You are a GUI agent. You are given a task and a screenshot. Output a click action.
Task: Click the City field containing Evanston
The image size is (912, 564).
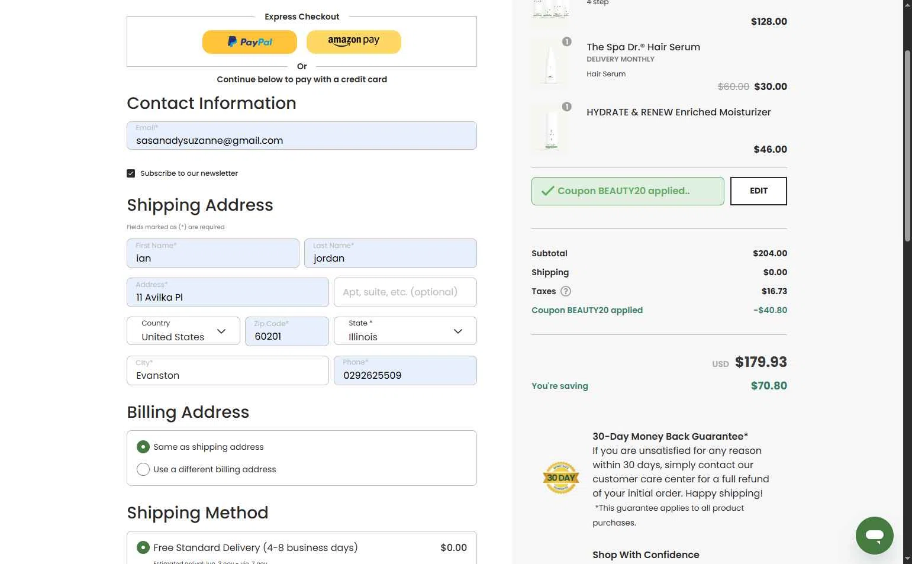tap(228, 370)
